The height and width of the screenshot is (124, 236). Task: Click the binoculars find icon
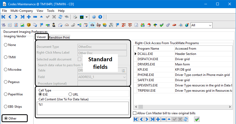(67, 17)
